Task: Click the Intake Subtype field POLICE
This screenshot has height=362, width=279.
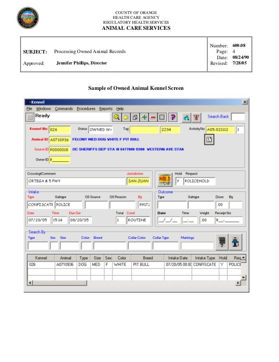Action: point(68,205)
